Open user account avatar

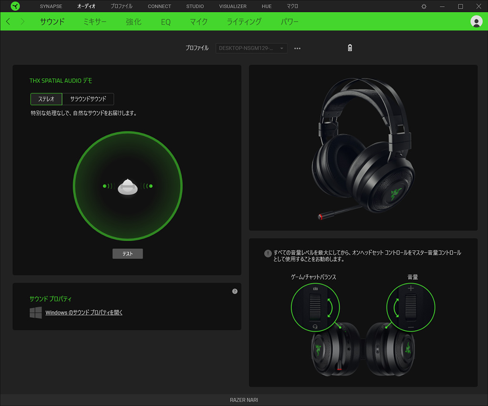pyautogui.click(x=476, y=21)
